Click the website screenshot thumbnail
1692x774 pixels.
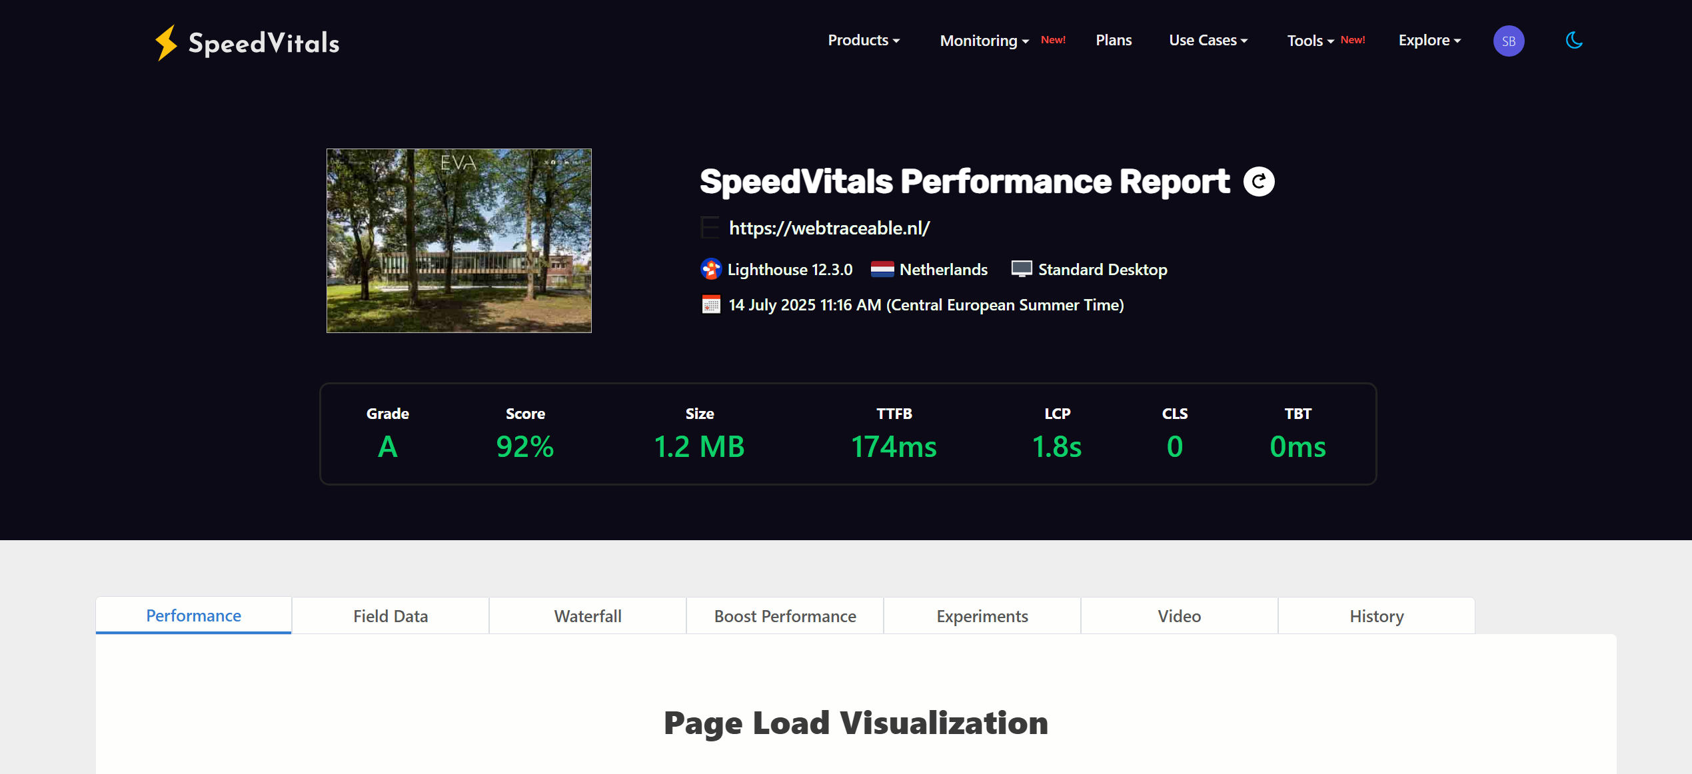pos(459,240)
